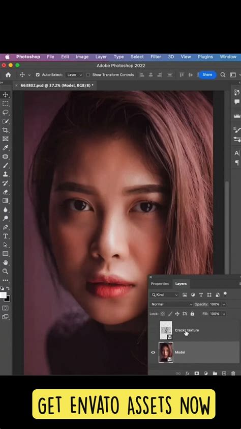
Task: Open the search magnifier in options bar
Action: point(223,75)
